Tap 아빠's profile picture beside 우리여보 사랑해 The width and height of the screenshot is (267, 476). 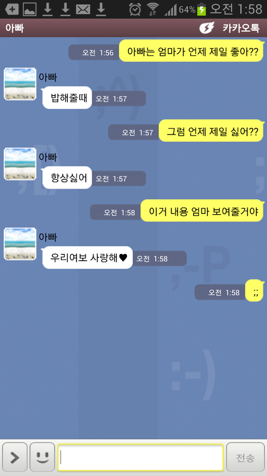tap(20, 244)
